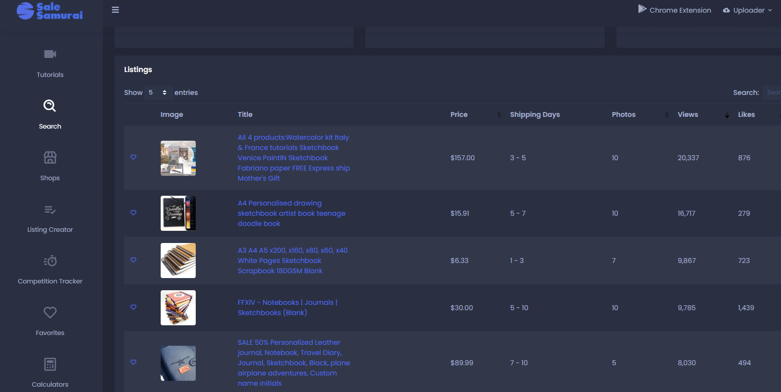Screen dimensions: 781x392
Task: Click the Competition Tracker stopwatch icon
Action: click(x=50, y=261)
